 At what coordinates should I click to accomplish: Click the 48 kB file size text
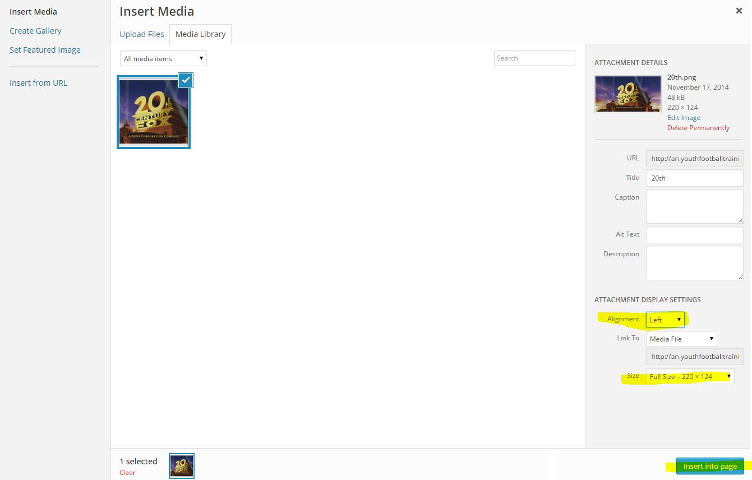(x=676, y=98)
